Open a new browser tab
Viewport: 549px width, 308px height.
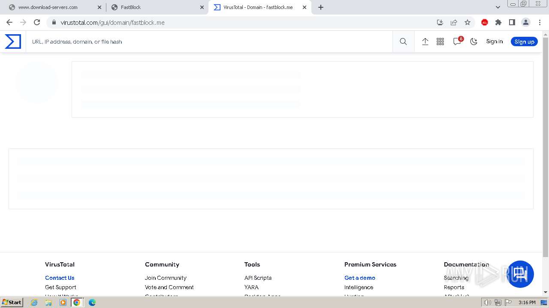click(x=321, y=7)
